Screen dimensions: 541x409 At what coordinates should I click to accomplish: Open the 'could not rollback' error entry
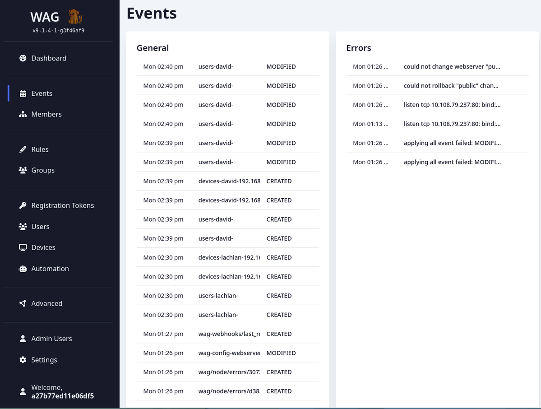(x=451, y=85)
